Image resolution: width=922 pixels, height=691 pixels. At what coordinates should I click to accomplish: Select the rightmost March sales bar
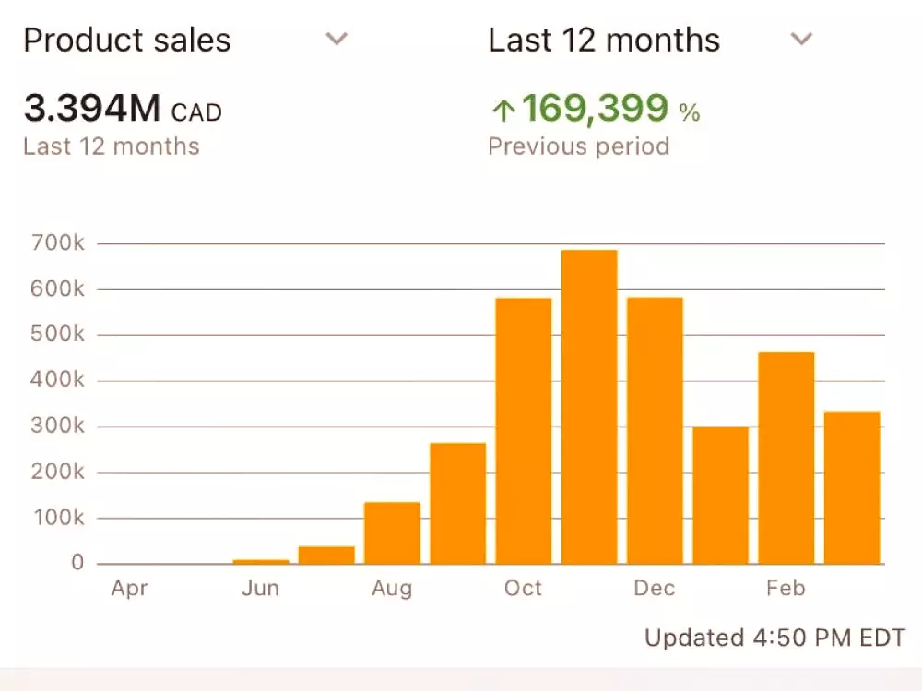tap(852, 487)
